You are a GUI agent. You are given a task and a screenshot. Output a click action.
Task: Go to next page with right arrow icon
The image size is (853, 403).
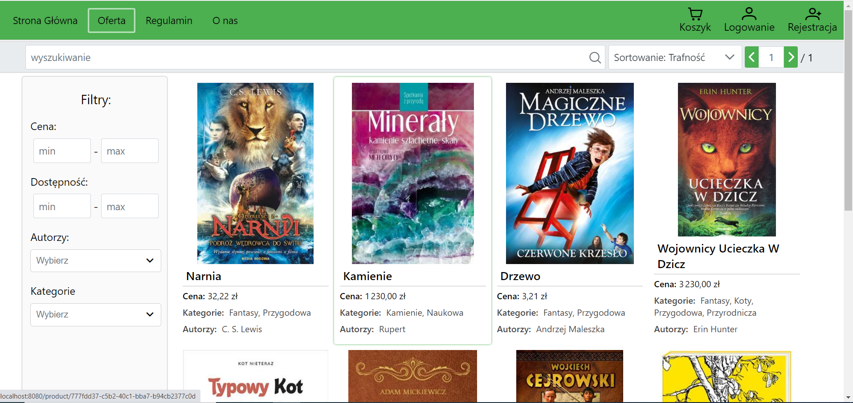click(791, 57)
